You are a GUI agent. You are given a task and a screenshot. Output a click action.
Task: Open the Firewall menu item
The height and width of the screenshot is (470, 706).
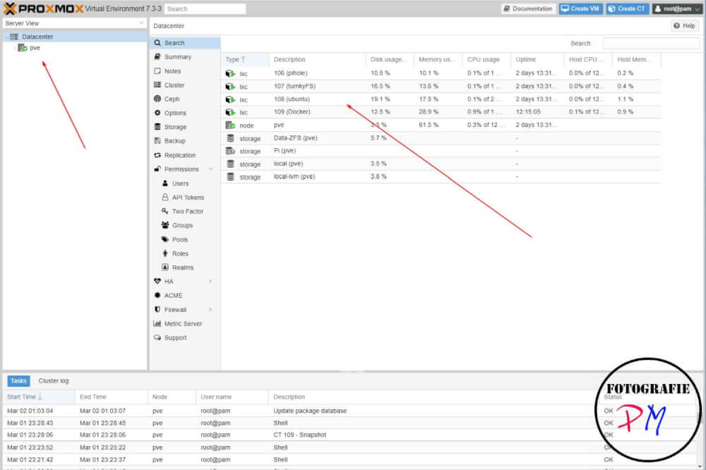pyautogui.click(x=185, y=310)
